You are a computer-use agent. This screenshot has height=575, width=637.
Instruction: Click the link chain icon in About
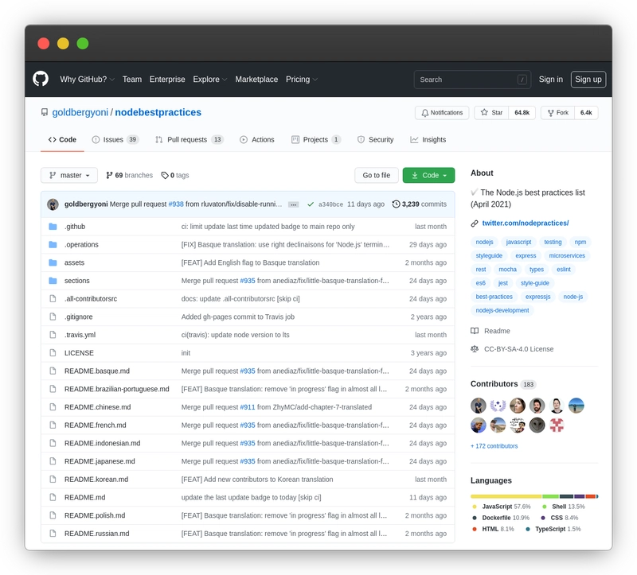(x=474, y=223)
